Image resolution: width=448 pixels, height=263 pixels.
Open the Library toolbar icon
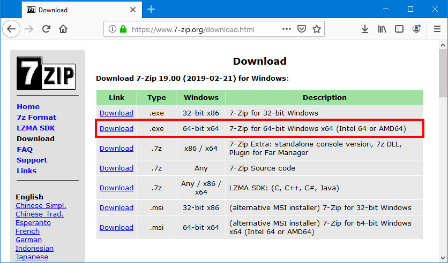tap(382, 29)
